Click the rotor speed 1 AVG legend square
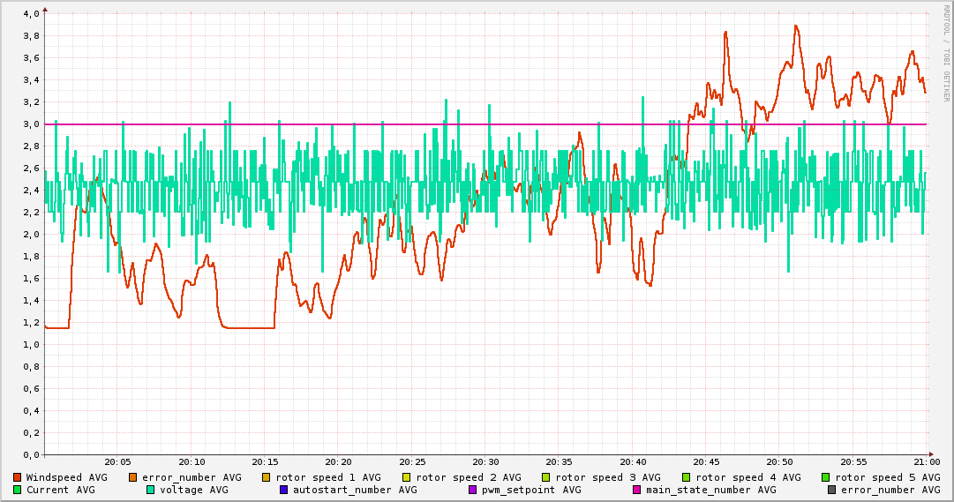The height and width of the screenshot is (502, 954). tap(267, 477)
